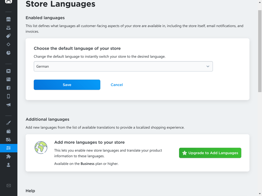Open the puzzle piece apps icon
The width and height of the screenshot is (262, 196).
pyautogui.click(x=9, y=156)
